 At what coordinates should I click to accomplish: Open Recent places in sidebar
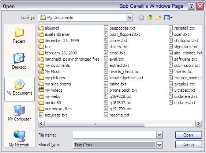(19, 35)
